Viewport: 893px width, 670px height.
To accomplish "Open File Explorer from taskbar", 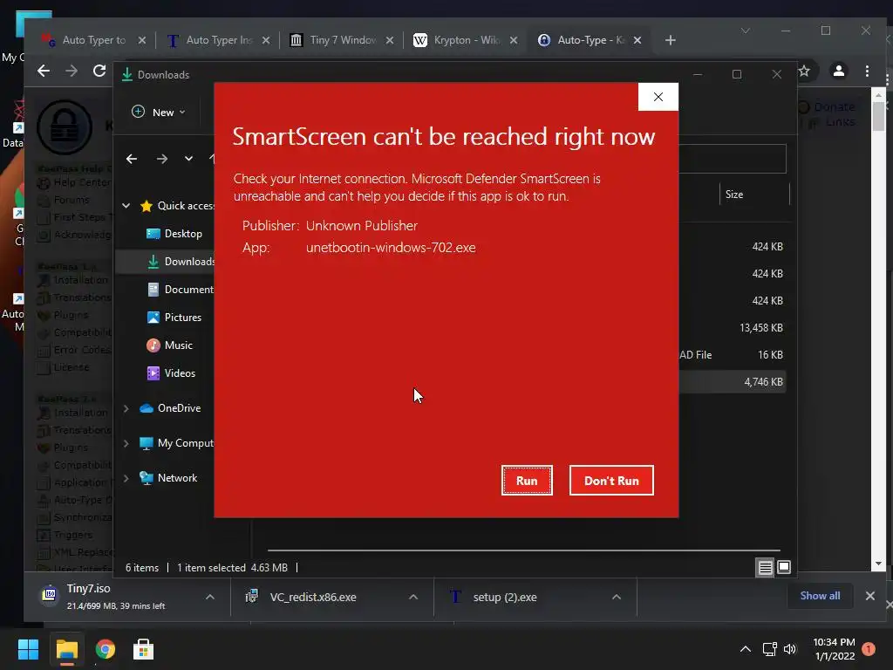I will pos(66,649).
